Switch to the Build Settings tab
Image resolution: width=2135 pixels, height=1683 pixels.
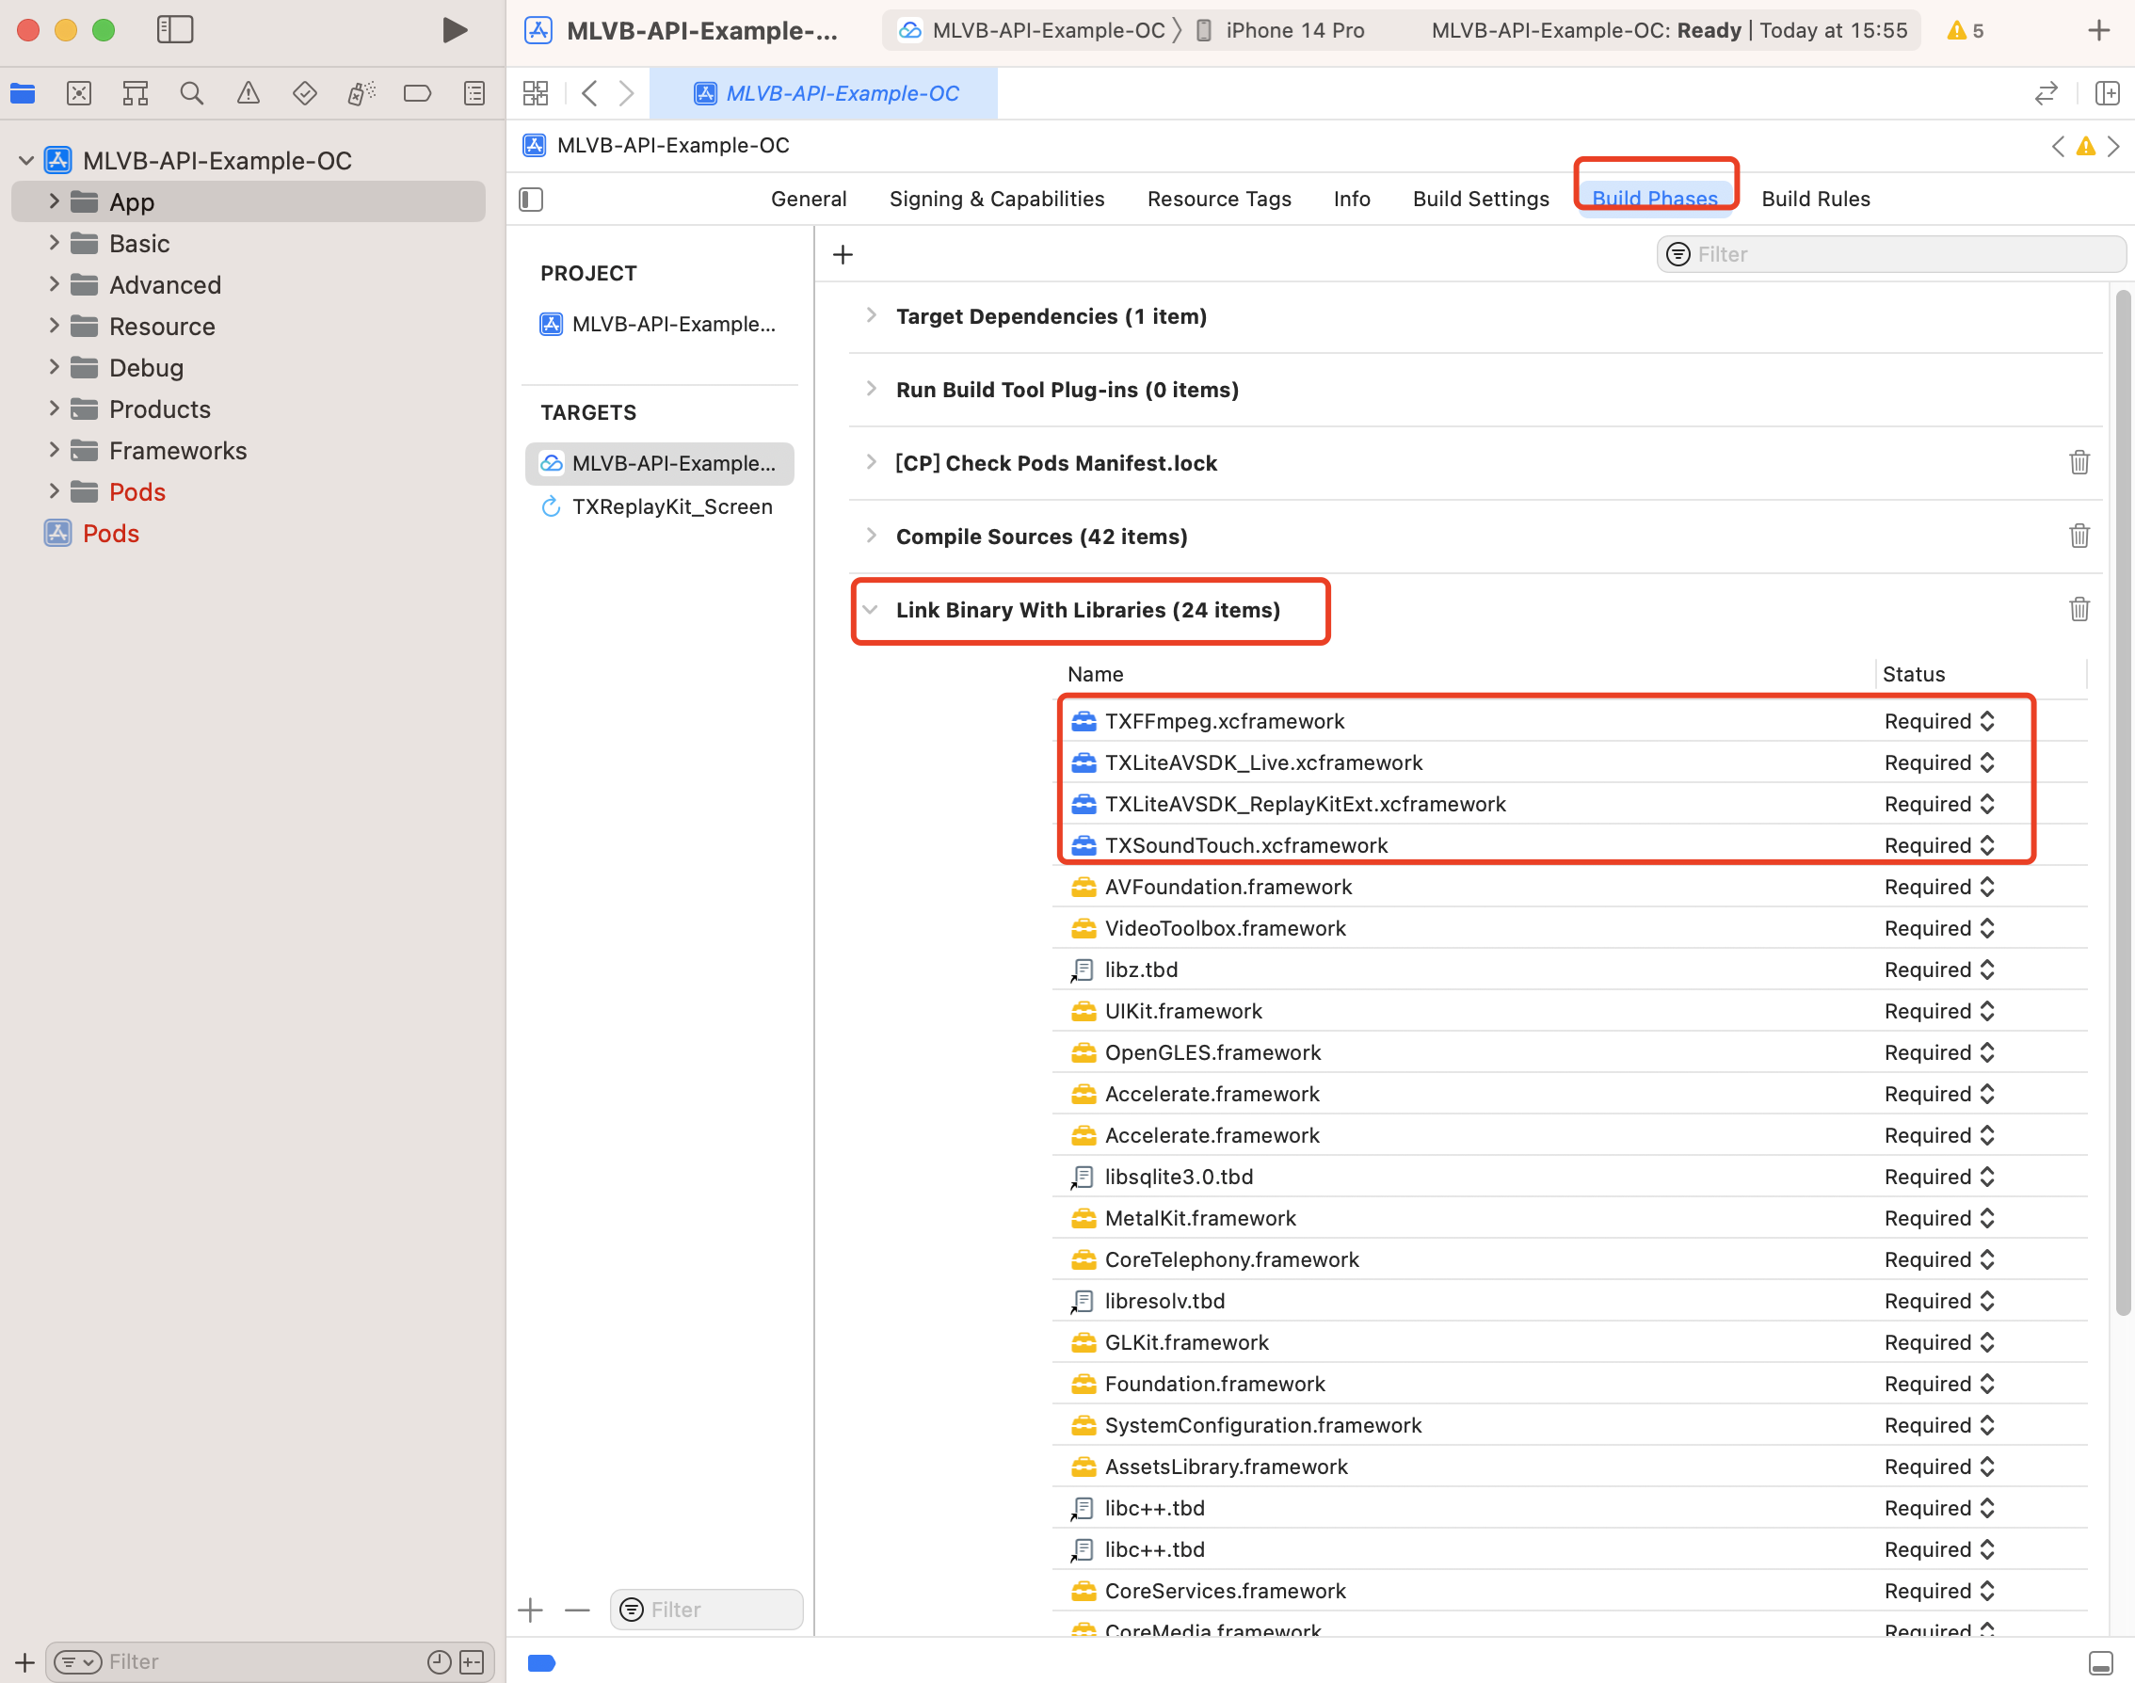[1480, 199]
